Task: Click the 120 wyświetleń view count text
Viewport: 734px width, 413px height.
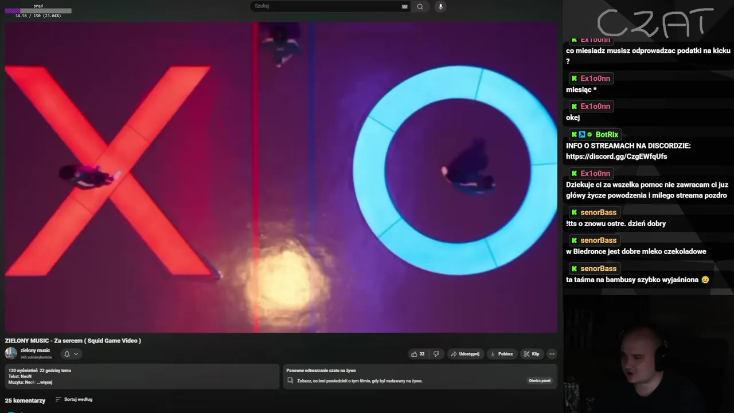Action: pos(23,371)
